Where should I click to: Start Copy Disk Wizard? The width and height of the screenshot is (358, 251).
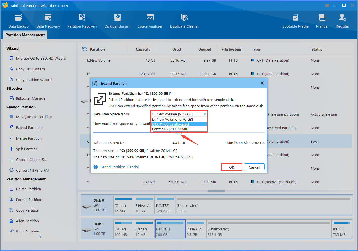pos(27,69)
